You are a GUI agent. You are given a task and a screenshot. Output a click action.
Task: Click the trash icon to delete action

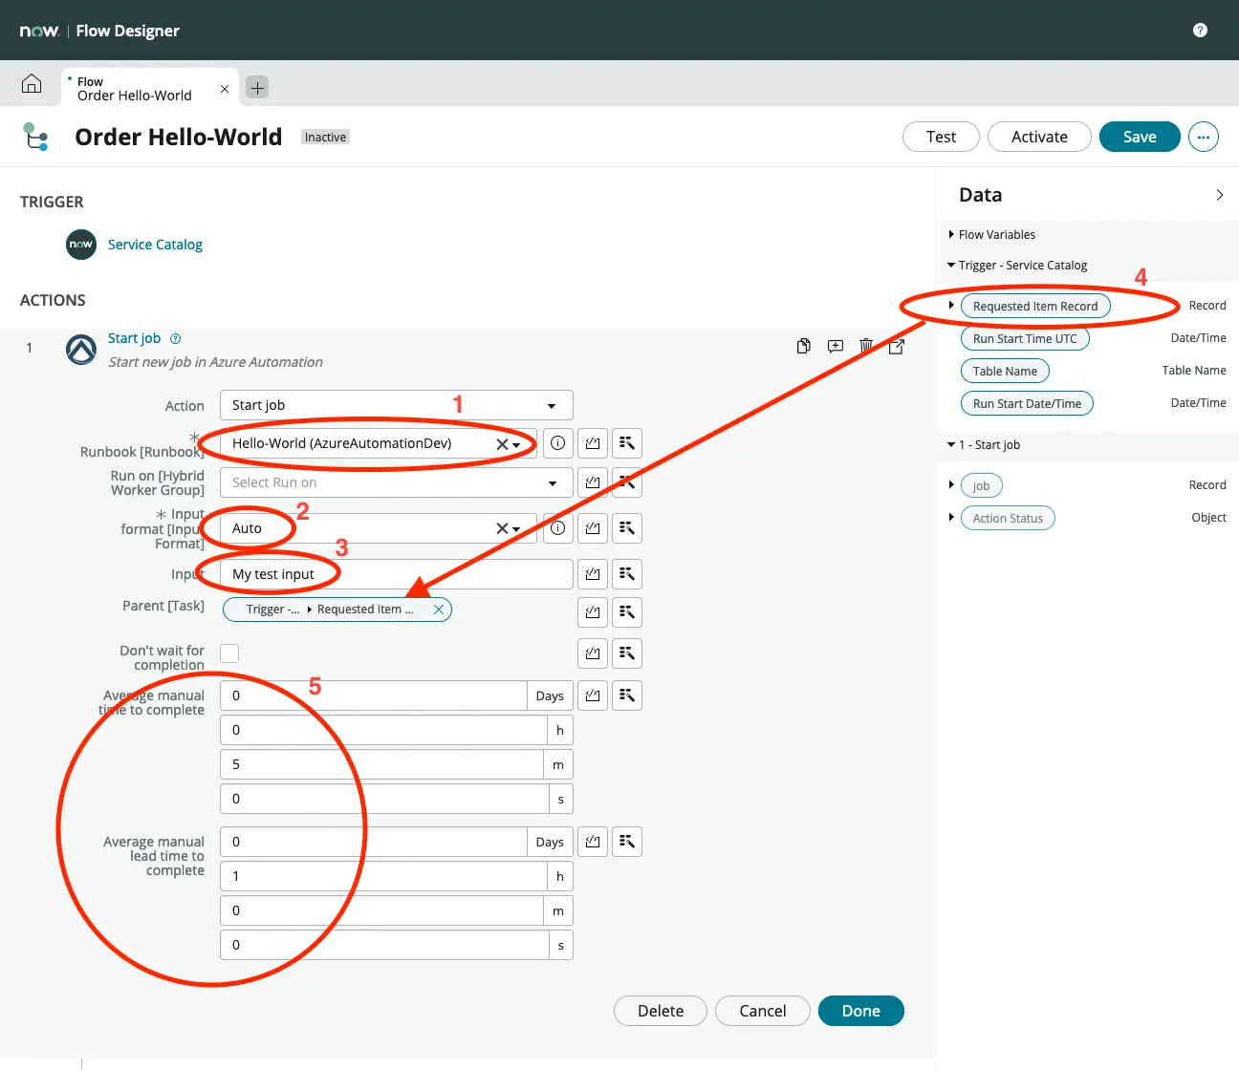(866, 346)
